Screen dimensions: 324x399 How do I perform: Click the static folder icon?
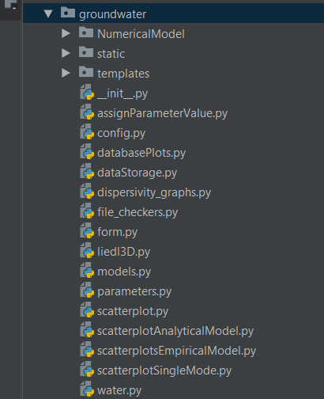click(86, 51)
